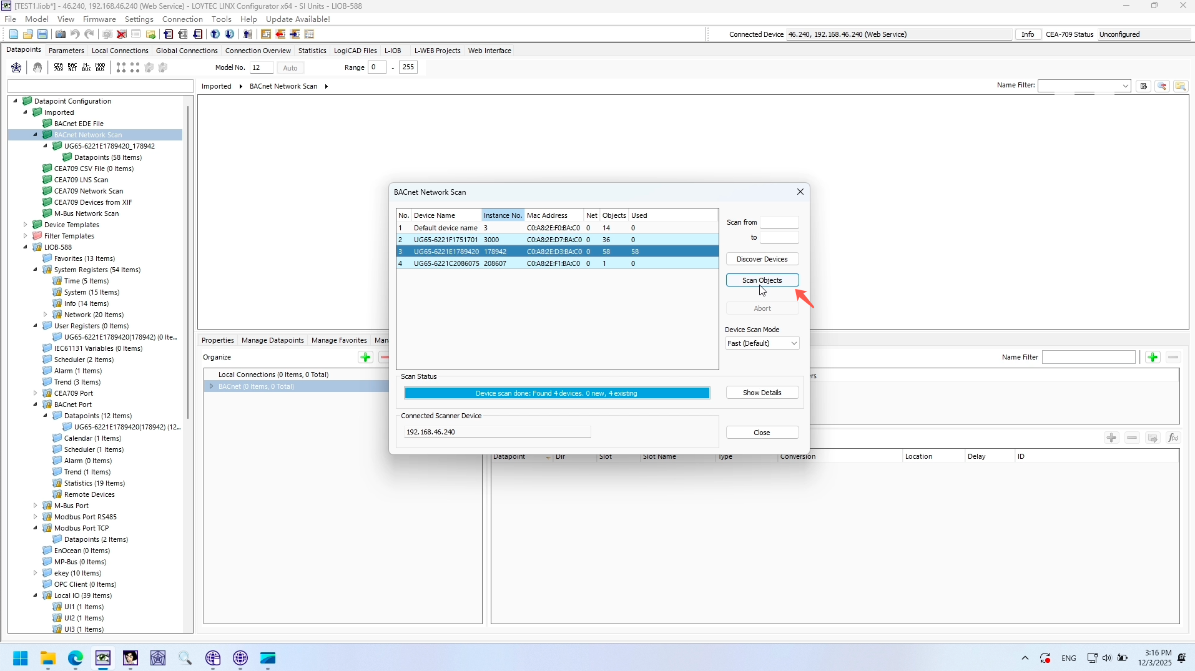Viewport: 1195px width, 671px height.
Task: Open the Firmware menu
Action: click(x=99, y=19)
